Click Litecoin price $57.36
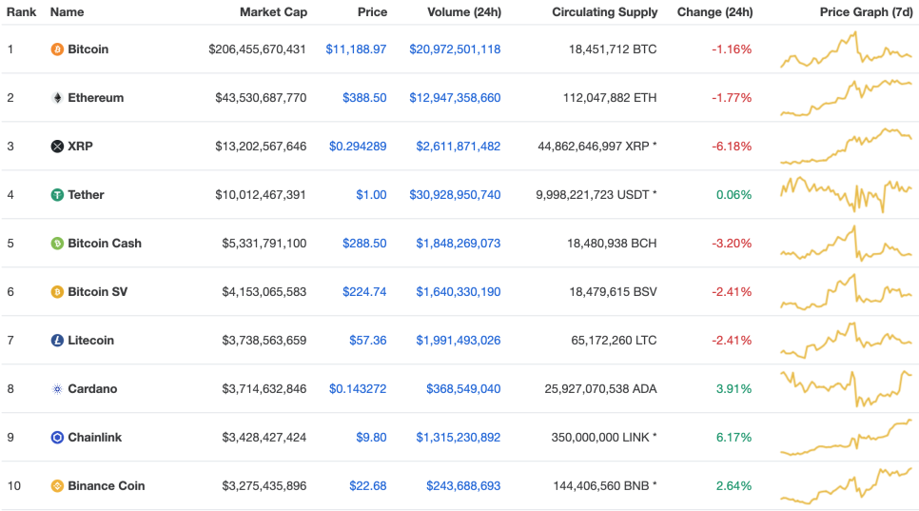Viewport: 919px width, 511px height. coord(367,341)
